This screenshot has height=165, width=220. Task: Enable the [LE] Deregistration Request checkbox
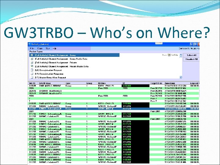point(32,70)
